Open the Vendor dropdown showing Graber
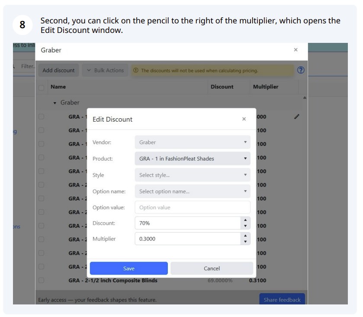 [x=193, y=142]
